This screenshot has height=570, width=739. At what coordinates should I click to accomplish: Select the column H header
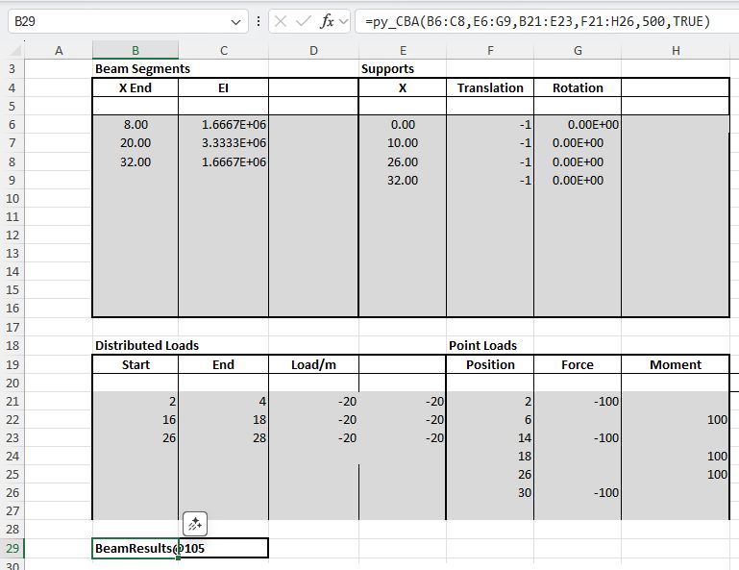pyautogui.click(x=677, y=50)
